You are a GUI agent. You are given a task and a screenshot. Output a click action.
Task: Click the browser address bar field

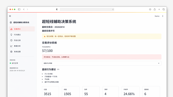pyautogui.click(x=87, y=9)
